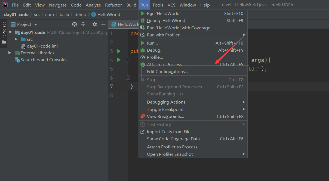The width and height of the screenshot is (329, 181).
Task: Click the locate opened file target icon
Action: 75,24
